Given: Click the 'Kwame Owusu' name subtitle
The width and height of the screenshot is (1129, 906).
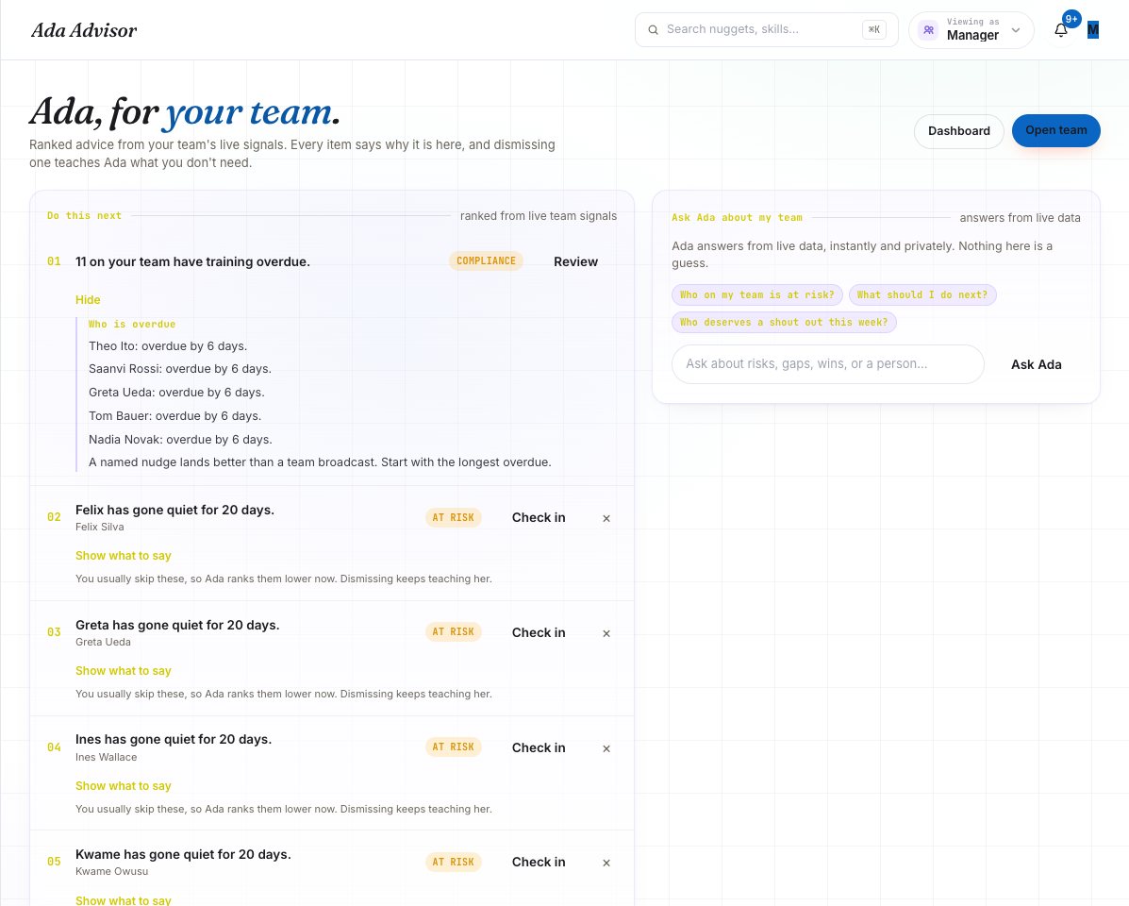Looking at the screenshot, I should [x=111, y=871].
